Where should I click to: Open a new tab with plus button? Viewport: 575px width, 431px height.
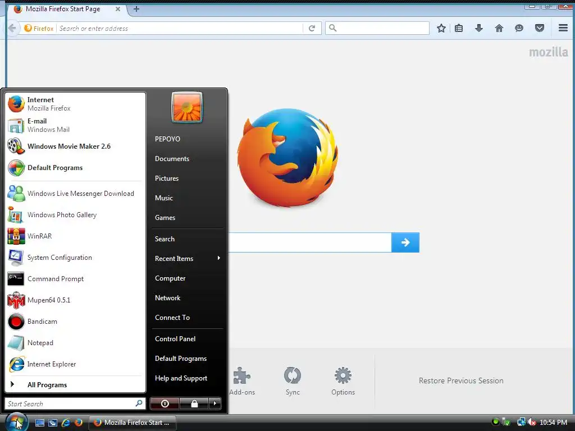click(x=136, y=9)
